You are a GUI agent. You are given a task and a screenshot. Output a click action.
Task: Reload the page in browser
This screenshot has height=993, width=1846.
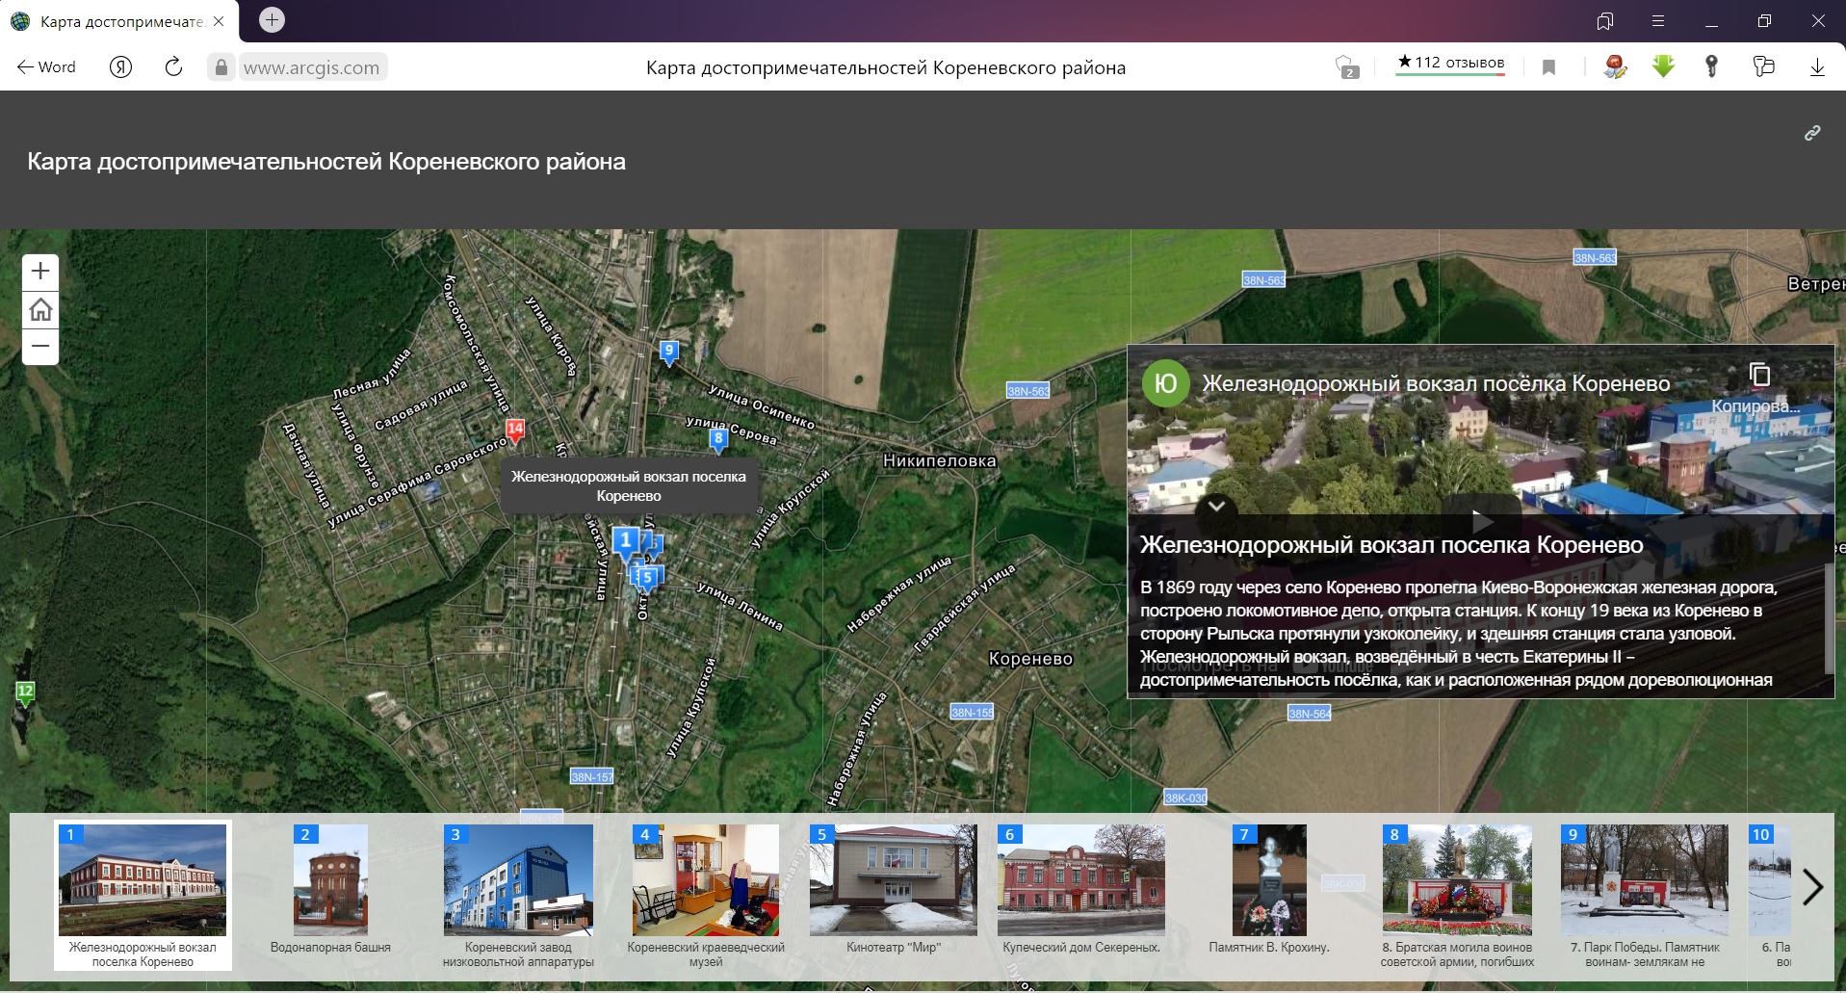click(x=173, y=67)
